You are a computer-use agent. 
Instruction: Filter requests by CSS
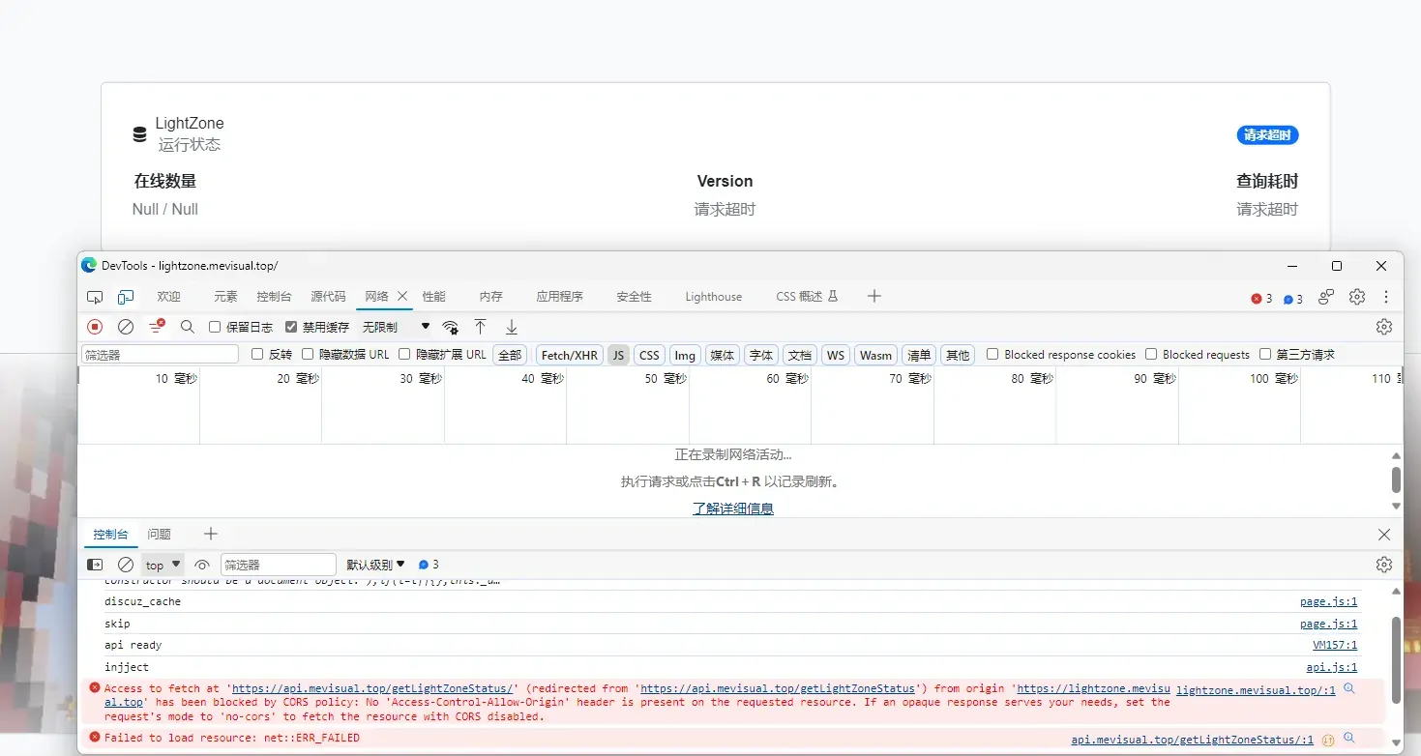[x=649, y=355]
